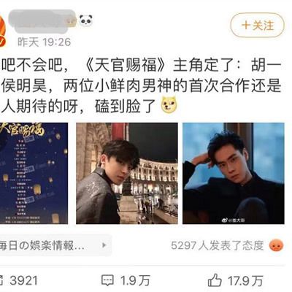This screenshot has height=292, width=292.
Task: Open the poster's profile avatar
Action: tap(2, 31)
